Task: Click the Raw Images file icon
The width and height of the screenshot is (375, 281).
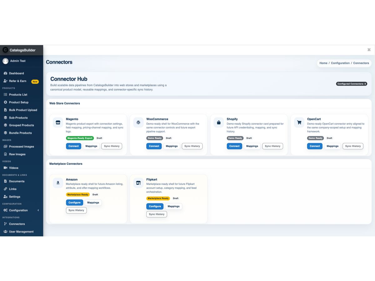Action: [x=5, y=154]
